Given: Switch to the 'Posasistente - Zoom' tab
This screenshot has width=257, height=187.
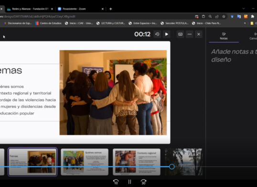Looking at the screenshot, I should tap(74, 9).
